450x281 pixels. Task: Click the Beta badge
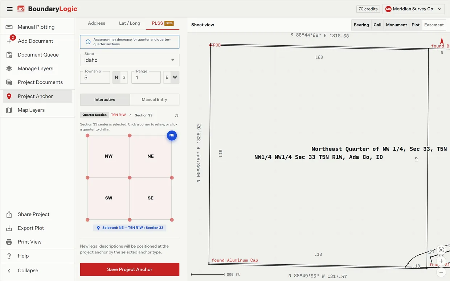169,23
